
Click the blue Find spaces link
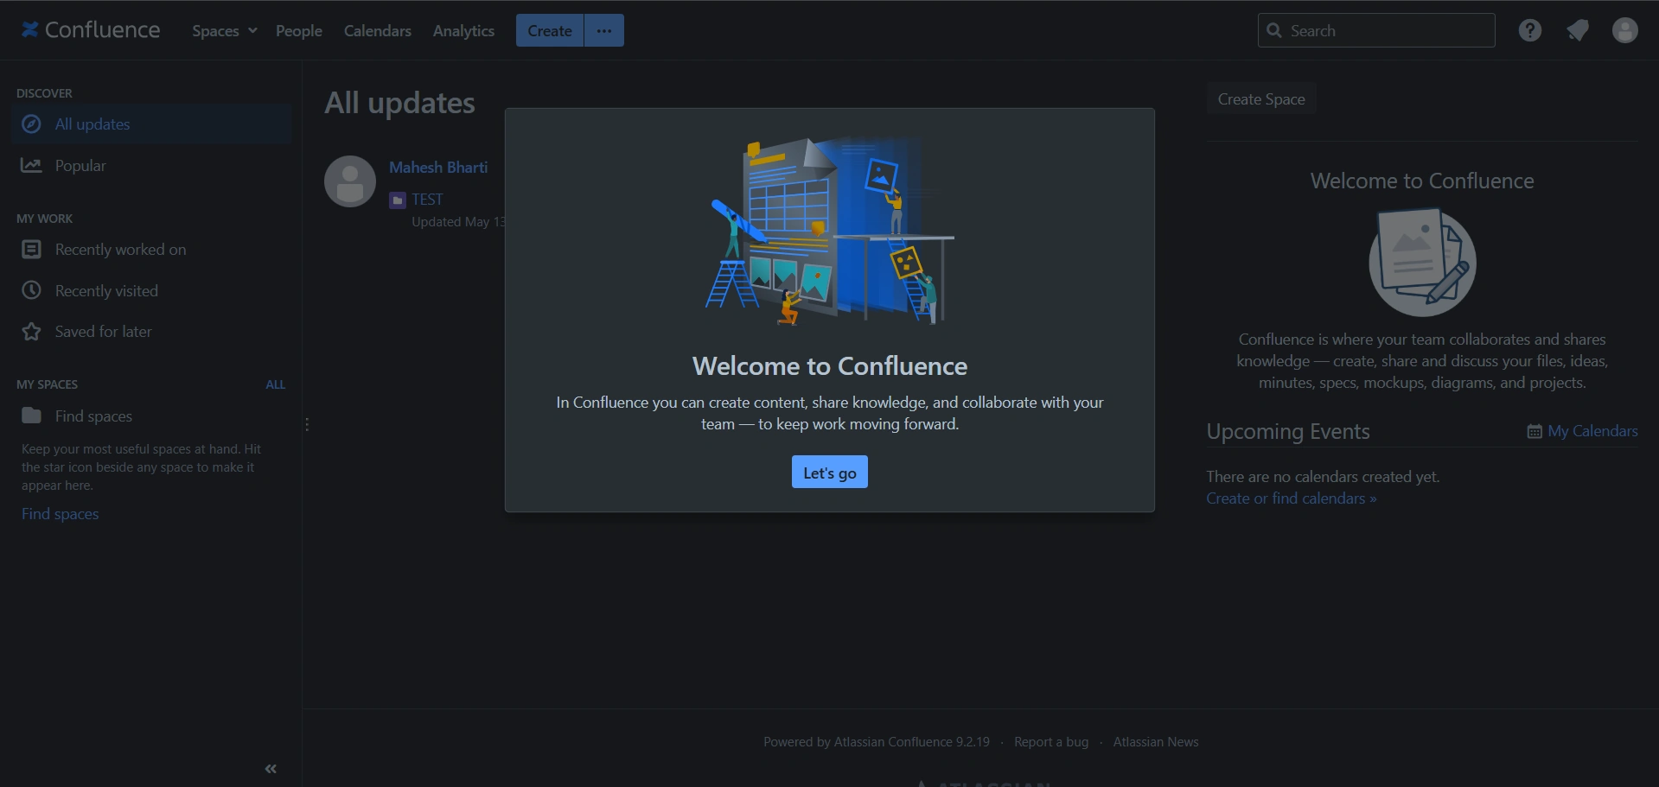tap(61, 514)
